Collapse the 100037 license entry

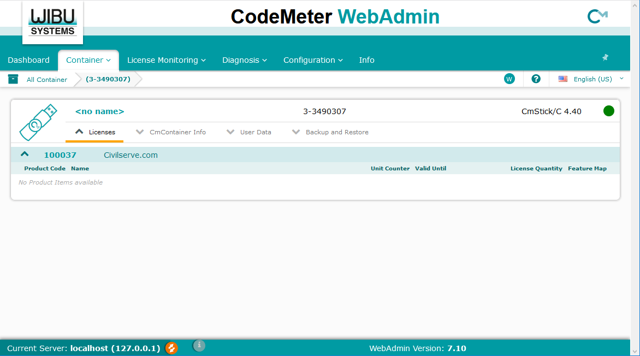[24, 153]
